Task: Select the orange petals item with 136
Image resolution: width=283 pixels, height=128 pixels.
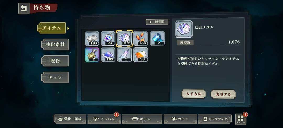Action: coord(141,38)
